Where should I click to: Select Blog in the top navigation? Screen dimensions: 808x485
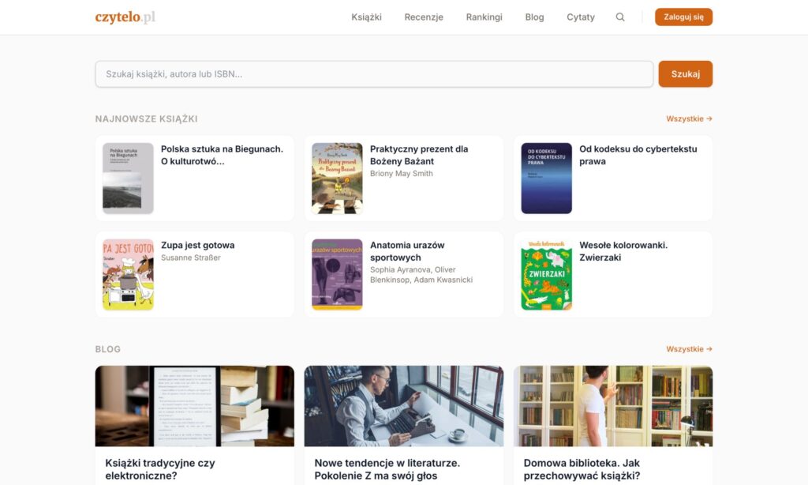point(534,17)
